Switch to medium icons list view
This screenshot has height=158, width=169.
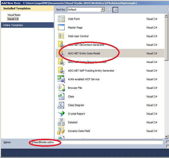coord(115,10)
